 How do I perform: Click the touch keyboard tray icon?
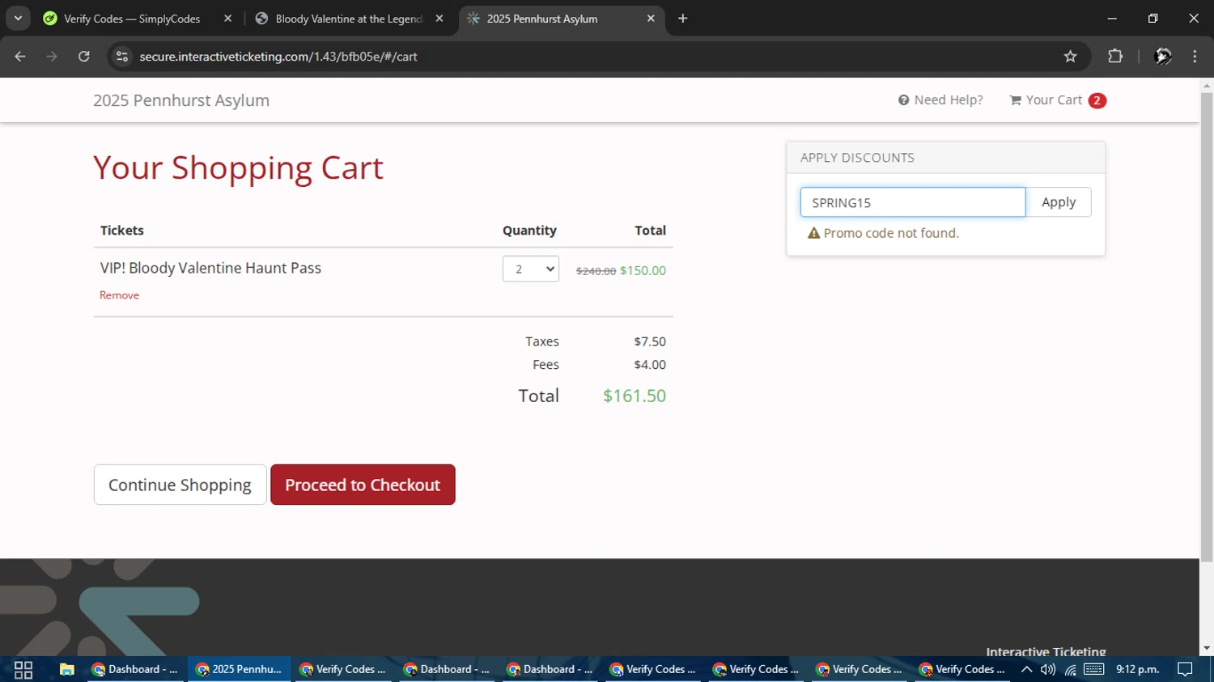(1094, 669)
